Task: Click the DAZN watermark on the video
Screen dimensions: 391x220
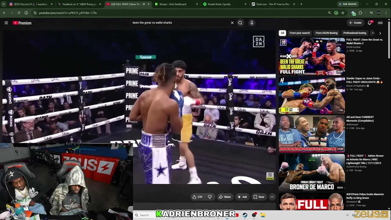Action: tap(258, 42)
